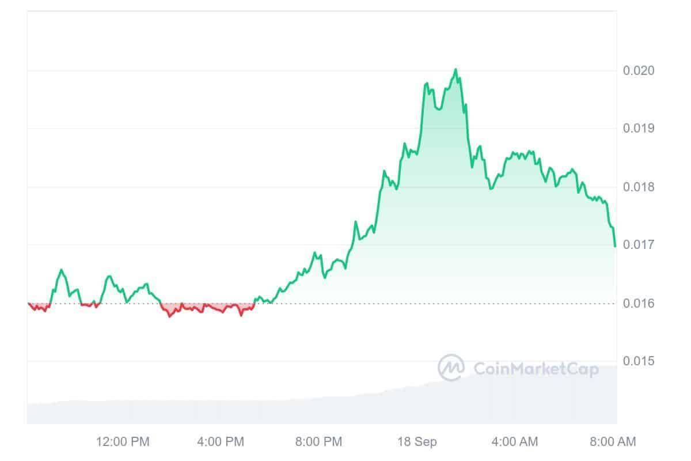Click the CoinMarketCap logo icon
Screen dimensions: 691x461
451,368
